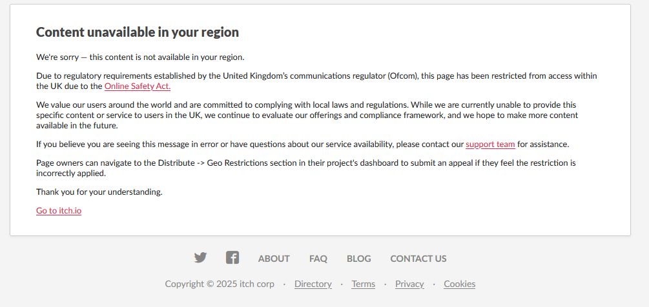Open the FAQ footer menu item

tap(318, 259)
